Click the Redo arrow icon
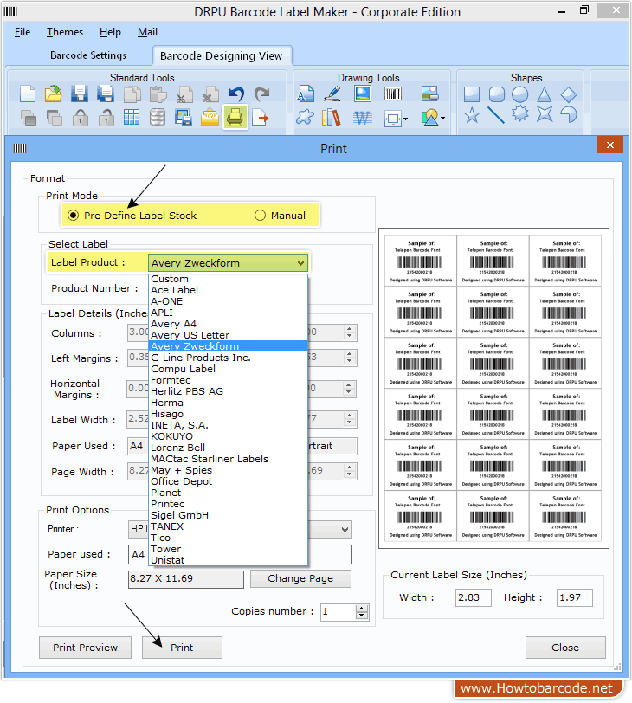The height and width of the screenshot is (703, 632). pyautogui.click(x=261, y=94)
